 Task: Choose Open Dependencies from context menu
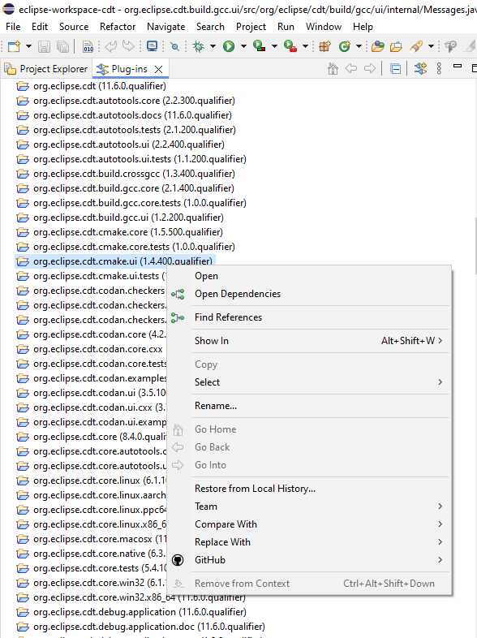238,294
